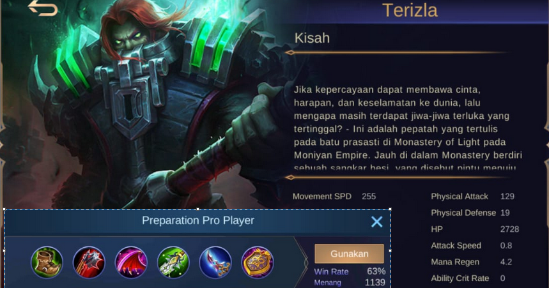
Task: Select the blue blade item icon
Action: [215, 262]
